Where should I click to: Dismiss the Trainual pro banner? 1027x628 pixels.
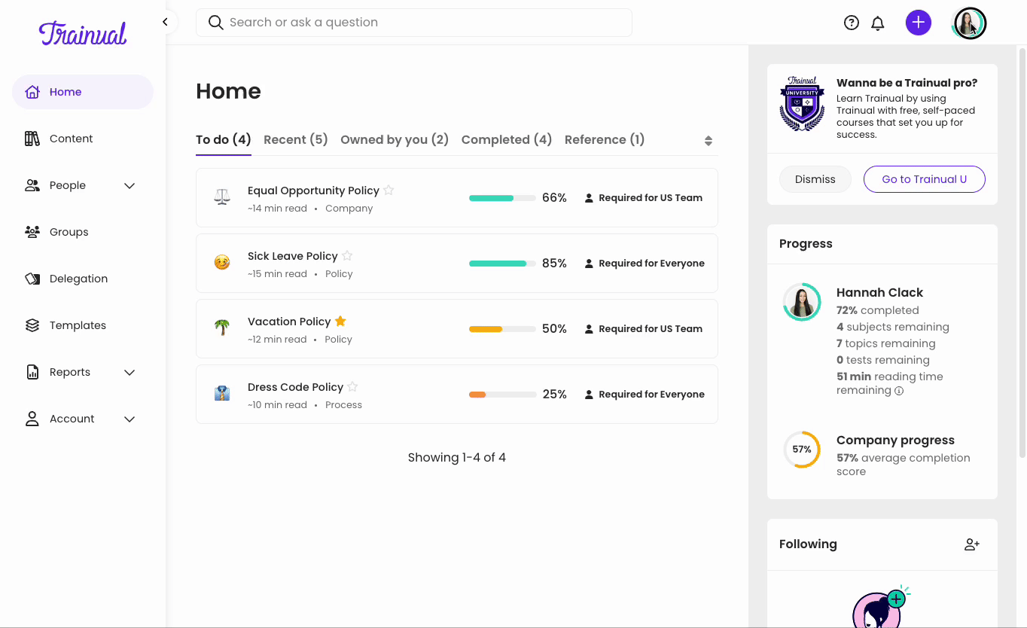tap(815, 179)
